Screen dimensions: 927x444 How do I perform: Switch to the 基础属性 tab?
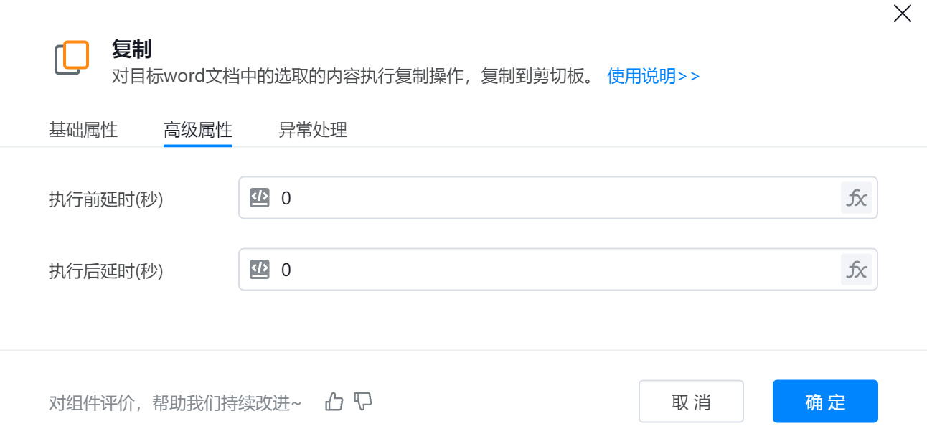pyautogui.click(x=83, y=131)
